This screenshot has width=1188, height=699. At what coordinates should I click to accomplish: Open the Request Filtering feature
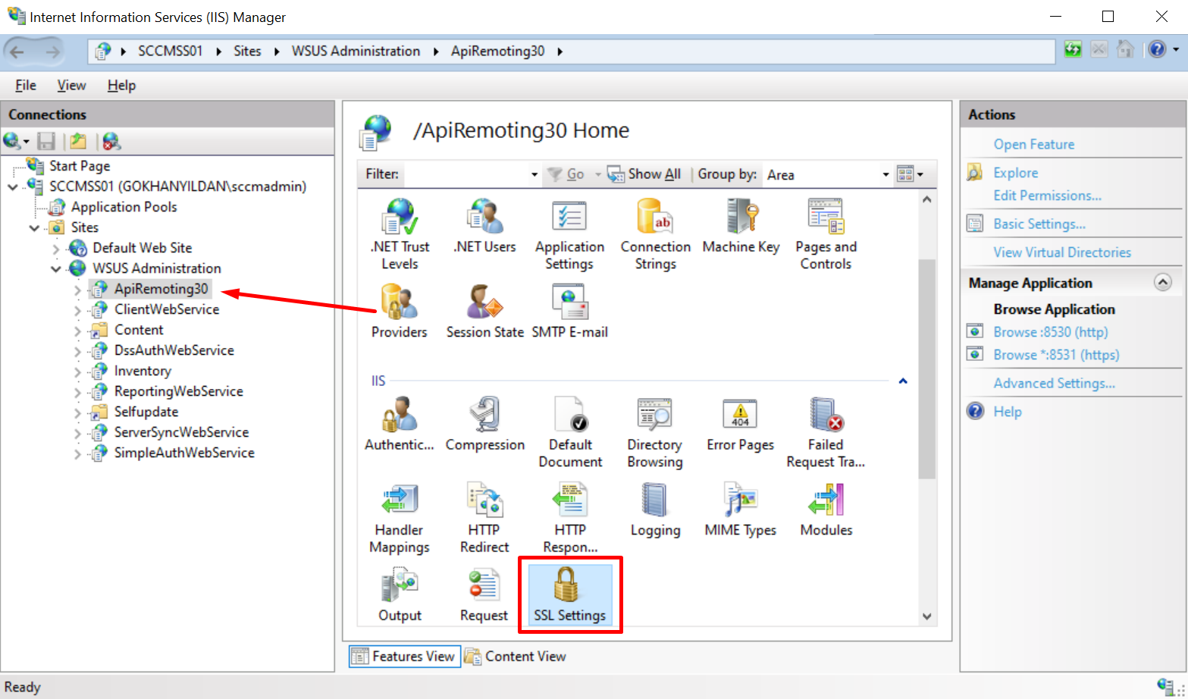pyautogui.click(x=484, y=596)
